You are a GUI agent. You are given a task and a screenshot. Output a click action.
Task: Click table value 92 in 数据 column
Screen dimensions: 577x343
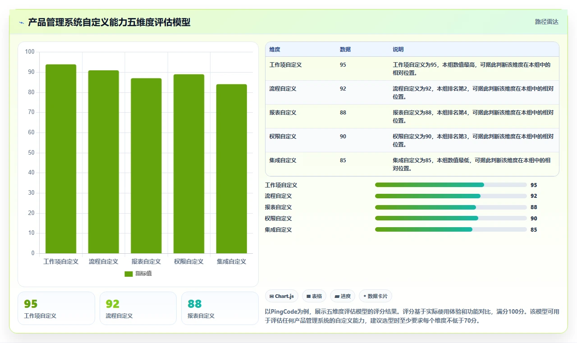[343, 89]
